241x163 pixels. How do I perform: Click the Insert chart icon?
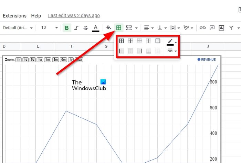(221, 28)
